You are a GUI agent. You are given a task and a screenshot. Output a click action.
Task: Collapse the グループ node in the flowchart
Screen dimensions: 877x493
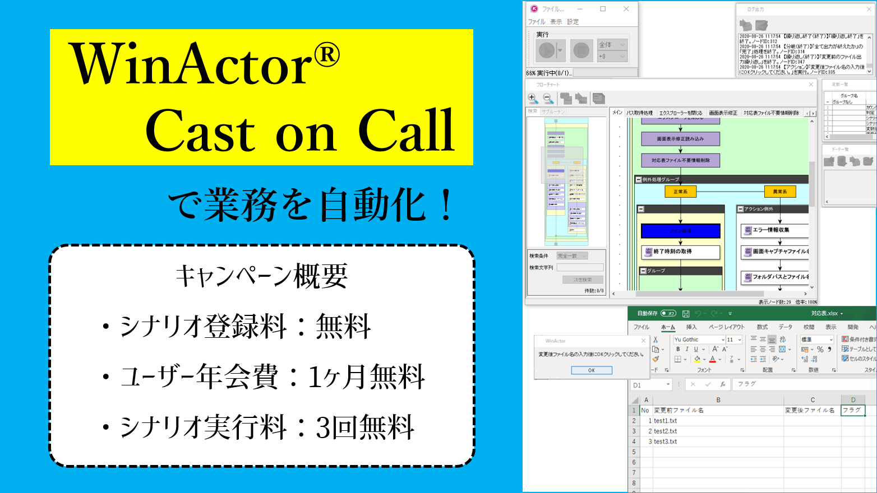tap(643, 271)
